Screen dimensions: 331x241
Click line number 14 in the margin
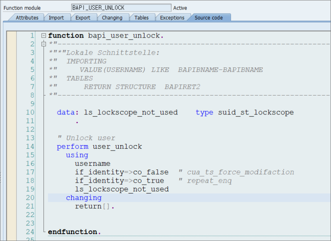click(30, 146)
